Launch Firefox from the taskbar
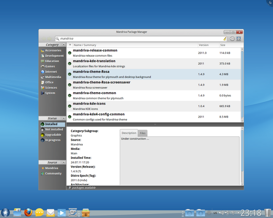Image resolution: width=273 pixels, height=218 pixels. click(x=28, y=212)
